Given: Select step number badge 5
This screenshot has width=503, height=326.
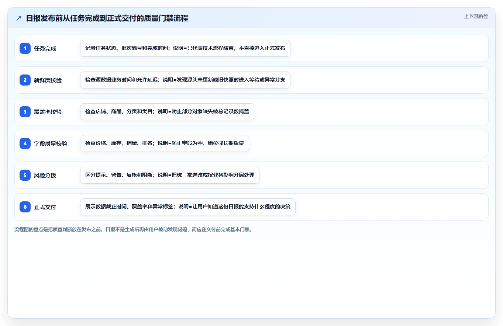Looking at the screenshot, I should point(25,175).
